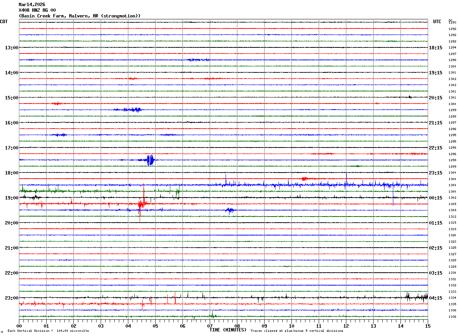This screenshot has height=336, width=458.
Task: Click the 01:15 UTC time label
Action: click(x=436, y=223)
